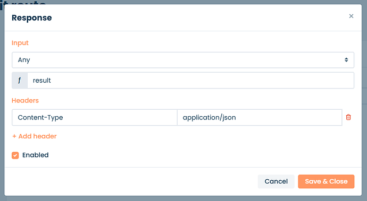Toggle the orange Enabled checkbox
The width and height of the screenshot is (367, 201).
[x=15, y=155]
